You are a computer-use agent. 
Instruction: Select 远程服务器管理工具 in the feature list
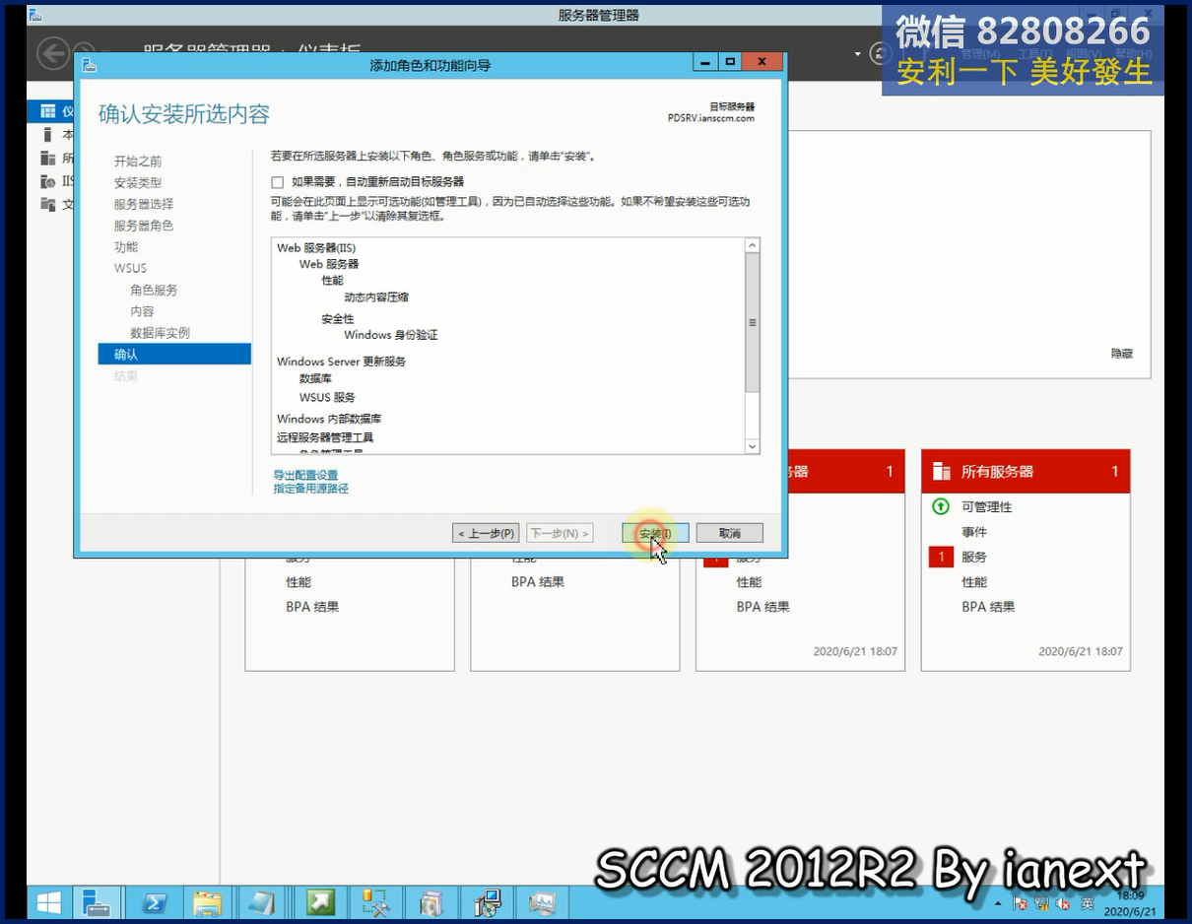coord(325,437)
